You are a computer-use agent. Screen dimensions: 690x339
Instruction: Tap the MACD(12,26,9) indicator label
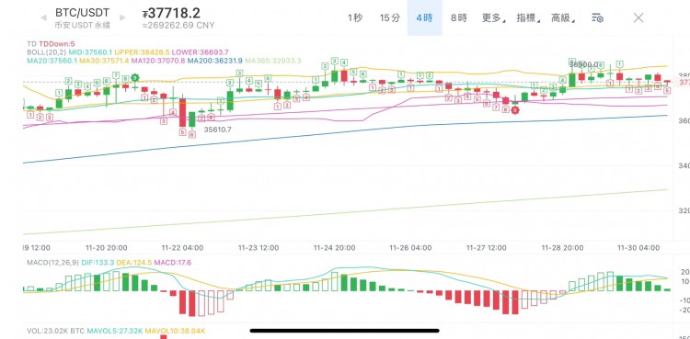coord(52,263)
